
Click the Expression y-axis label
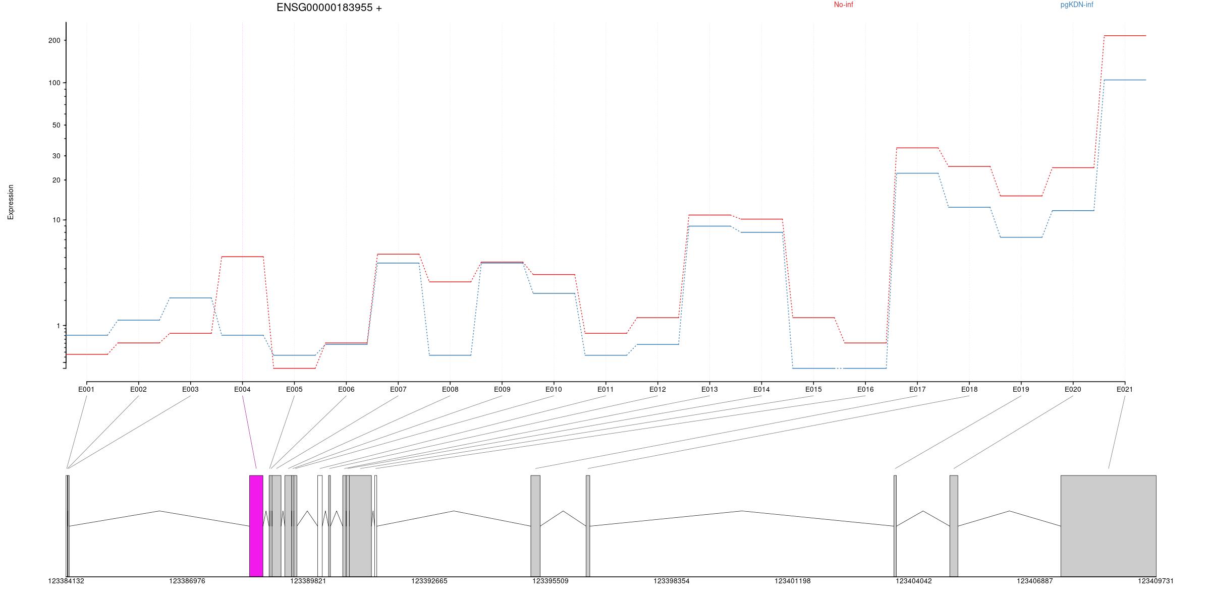pyautogui.click(x=11, y=202)
